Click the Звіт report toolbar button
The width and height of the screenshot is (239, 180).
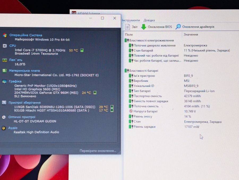point(131,27)
